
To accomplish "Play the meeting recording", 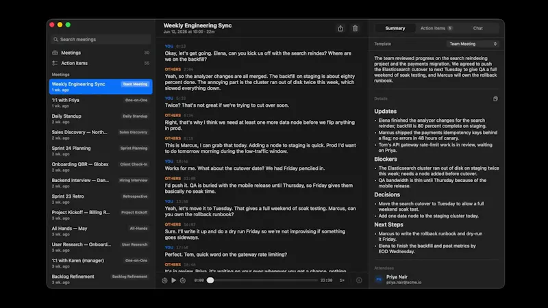I will (x=174, y=281).
